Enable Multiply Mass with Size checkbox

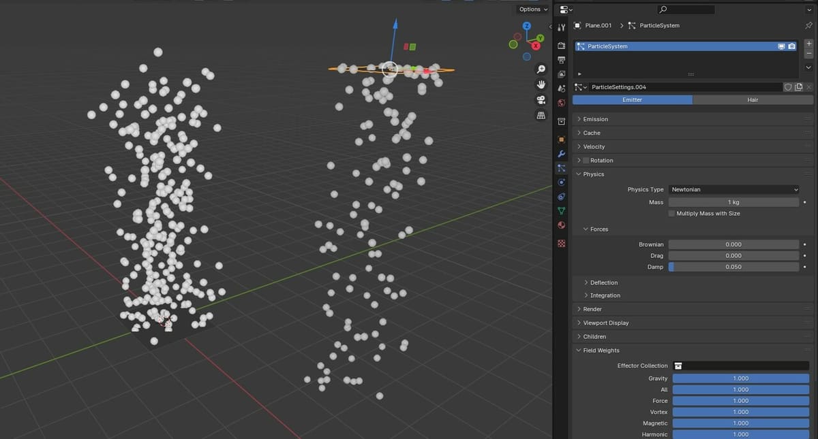point(672,214)
